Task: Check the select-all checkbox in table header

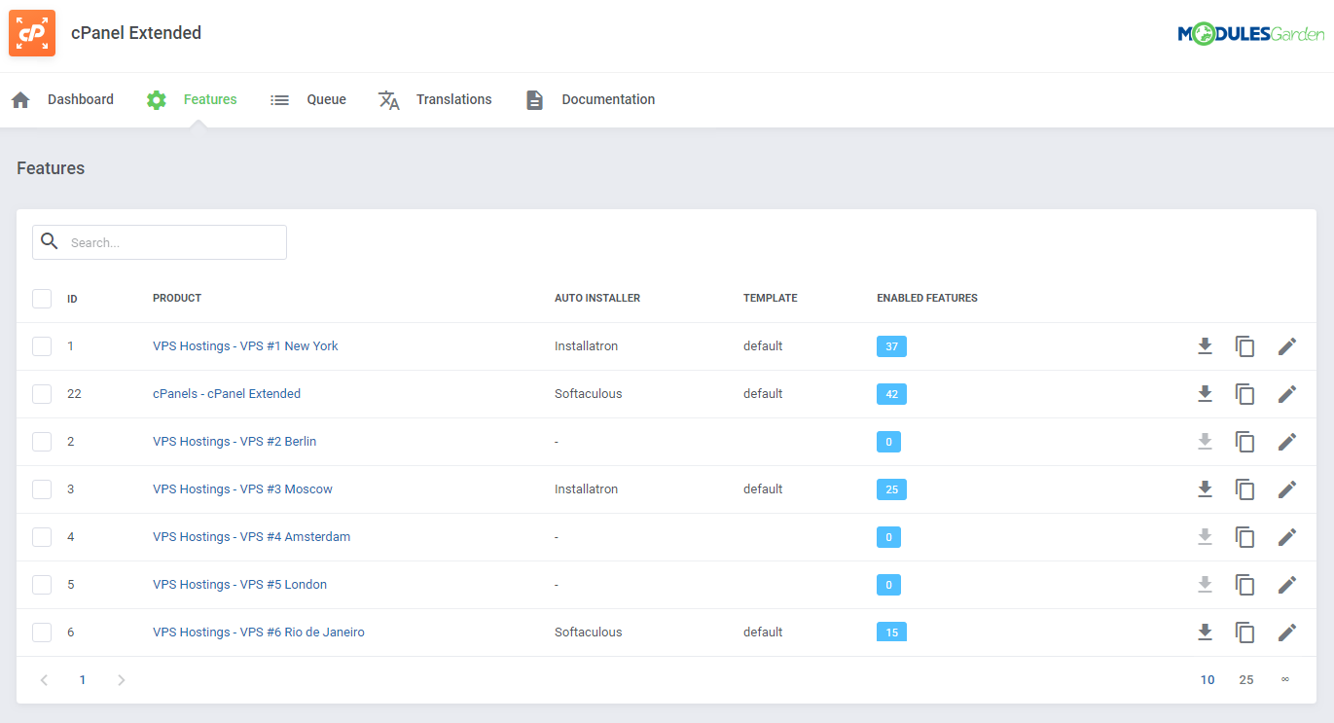Action: (42, 298)
